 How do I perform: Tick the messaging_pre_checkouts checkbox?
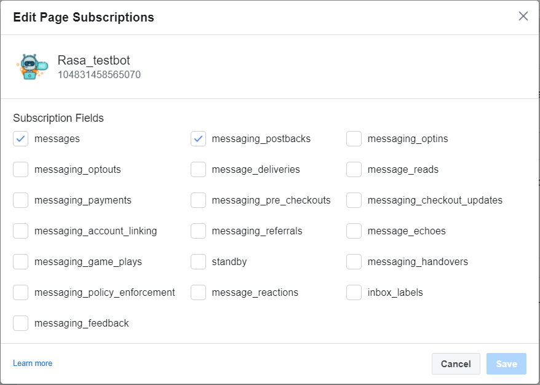(x=198, y=200)
